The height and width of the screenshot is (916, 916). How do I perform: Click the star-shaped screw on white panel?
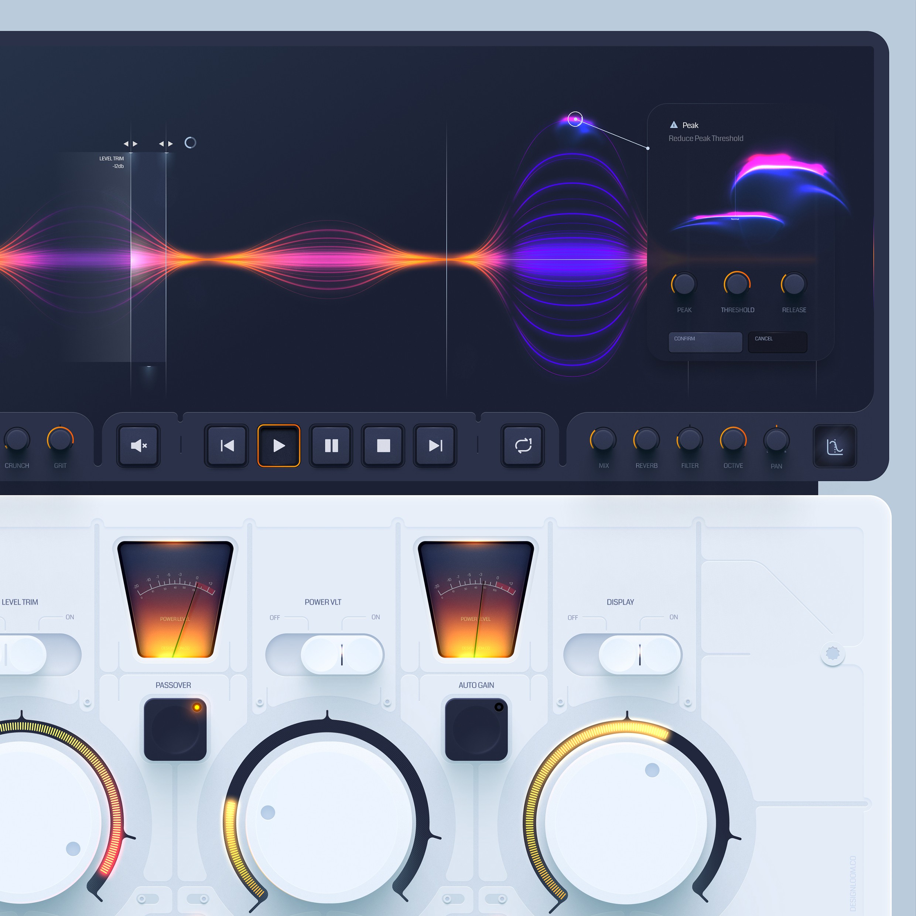tap(833, 653)
